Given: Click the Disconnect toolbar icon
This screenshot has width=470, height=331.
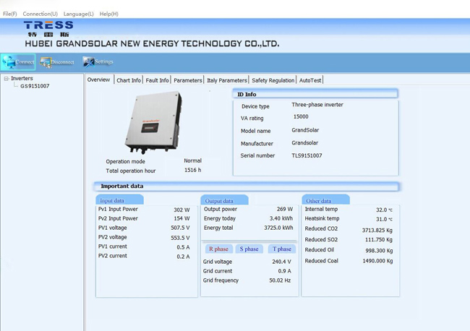Looking at the screenshot, I should click(57, 62).
